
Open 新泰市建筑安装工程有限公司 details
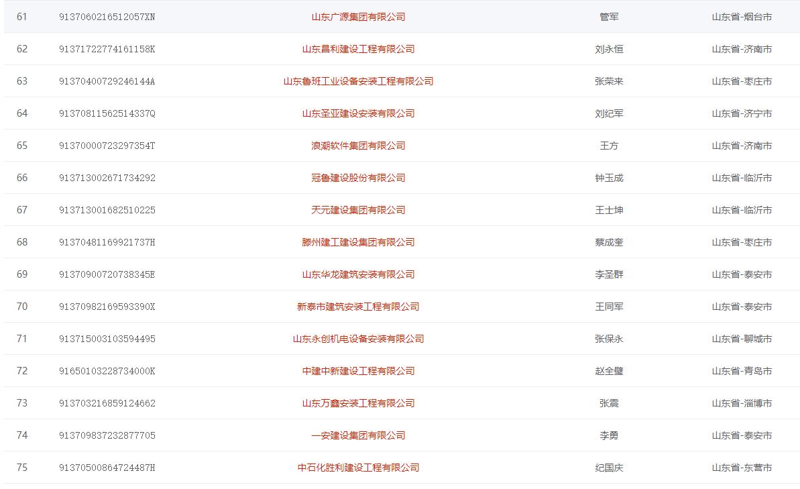[358, 307]
